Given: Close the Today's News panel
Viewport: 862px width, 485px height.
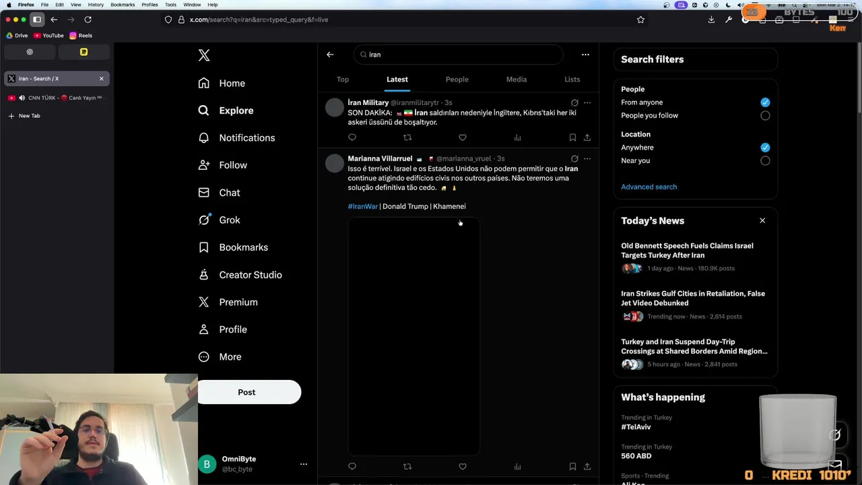Looking at the screenshot, I should (x=762, y=221).
